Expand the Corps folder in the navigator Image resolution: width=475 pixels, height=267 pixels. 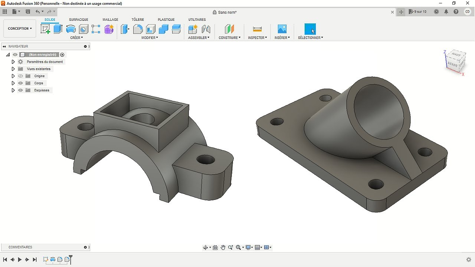tap(13, 83)
